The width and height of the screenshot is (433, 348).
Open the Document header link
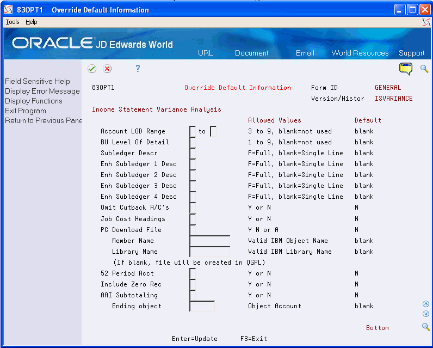pyautogui.click(x=251, y=53)
